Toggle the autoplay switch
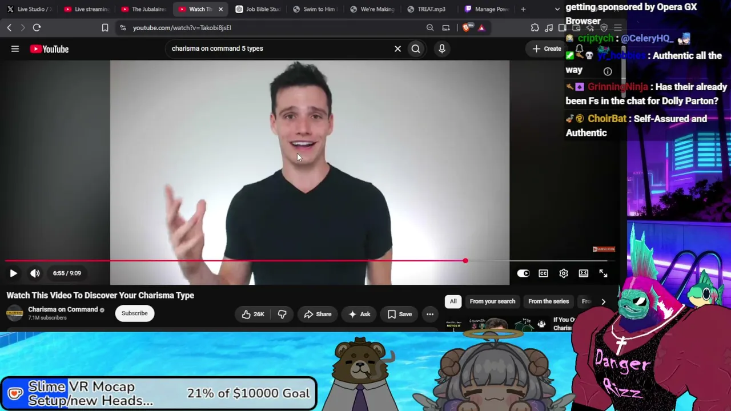Screen dimensions: 731x411 pyautogui.click(x=523, y=273)
